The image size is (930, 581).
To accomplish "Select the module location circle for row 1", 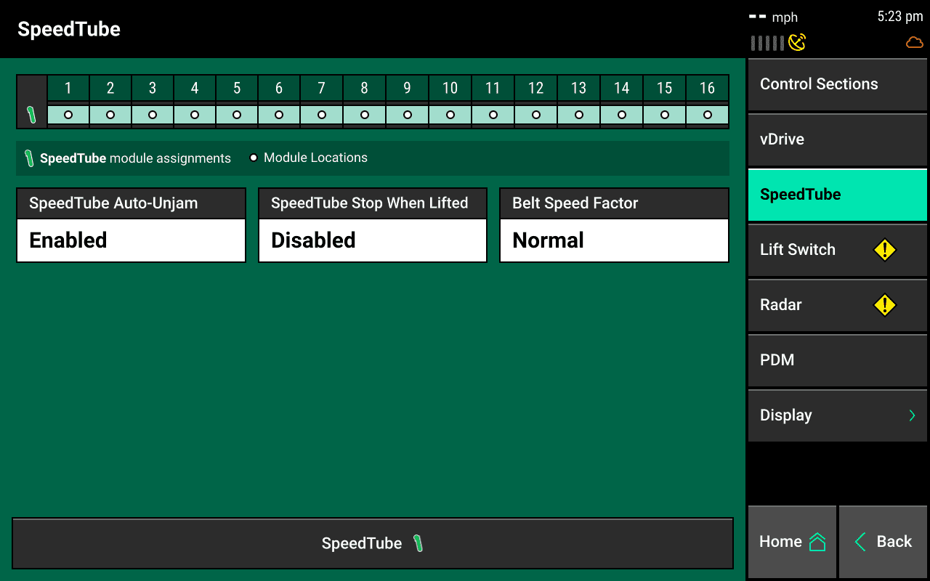I will point(68,115).
